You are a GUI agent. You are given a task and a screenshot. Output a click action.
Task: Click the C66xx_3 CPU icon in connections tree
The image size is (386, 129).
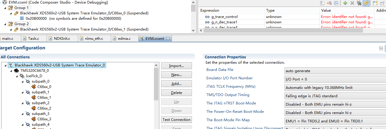pos(33,119)
